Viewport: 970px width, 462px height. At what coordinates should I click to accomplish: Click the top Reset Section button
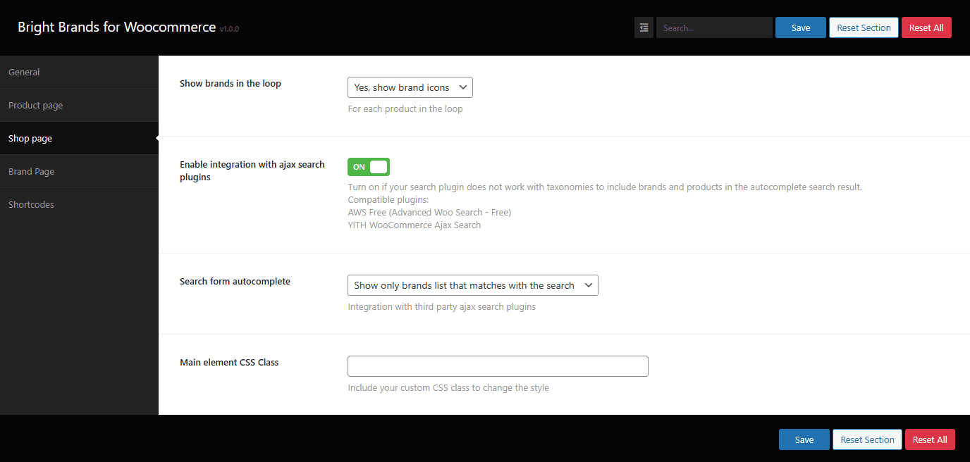coord(864,27)
